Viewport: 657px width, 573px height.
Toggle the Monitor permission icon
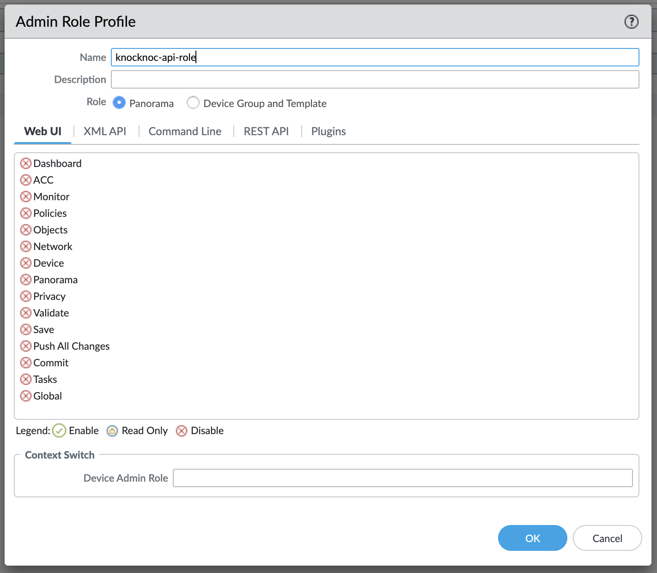point(26,197)
